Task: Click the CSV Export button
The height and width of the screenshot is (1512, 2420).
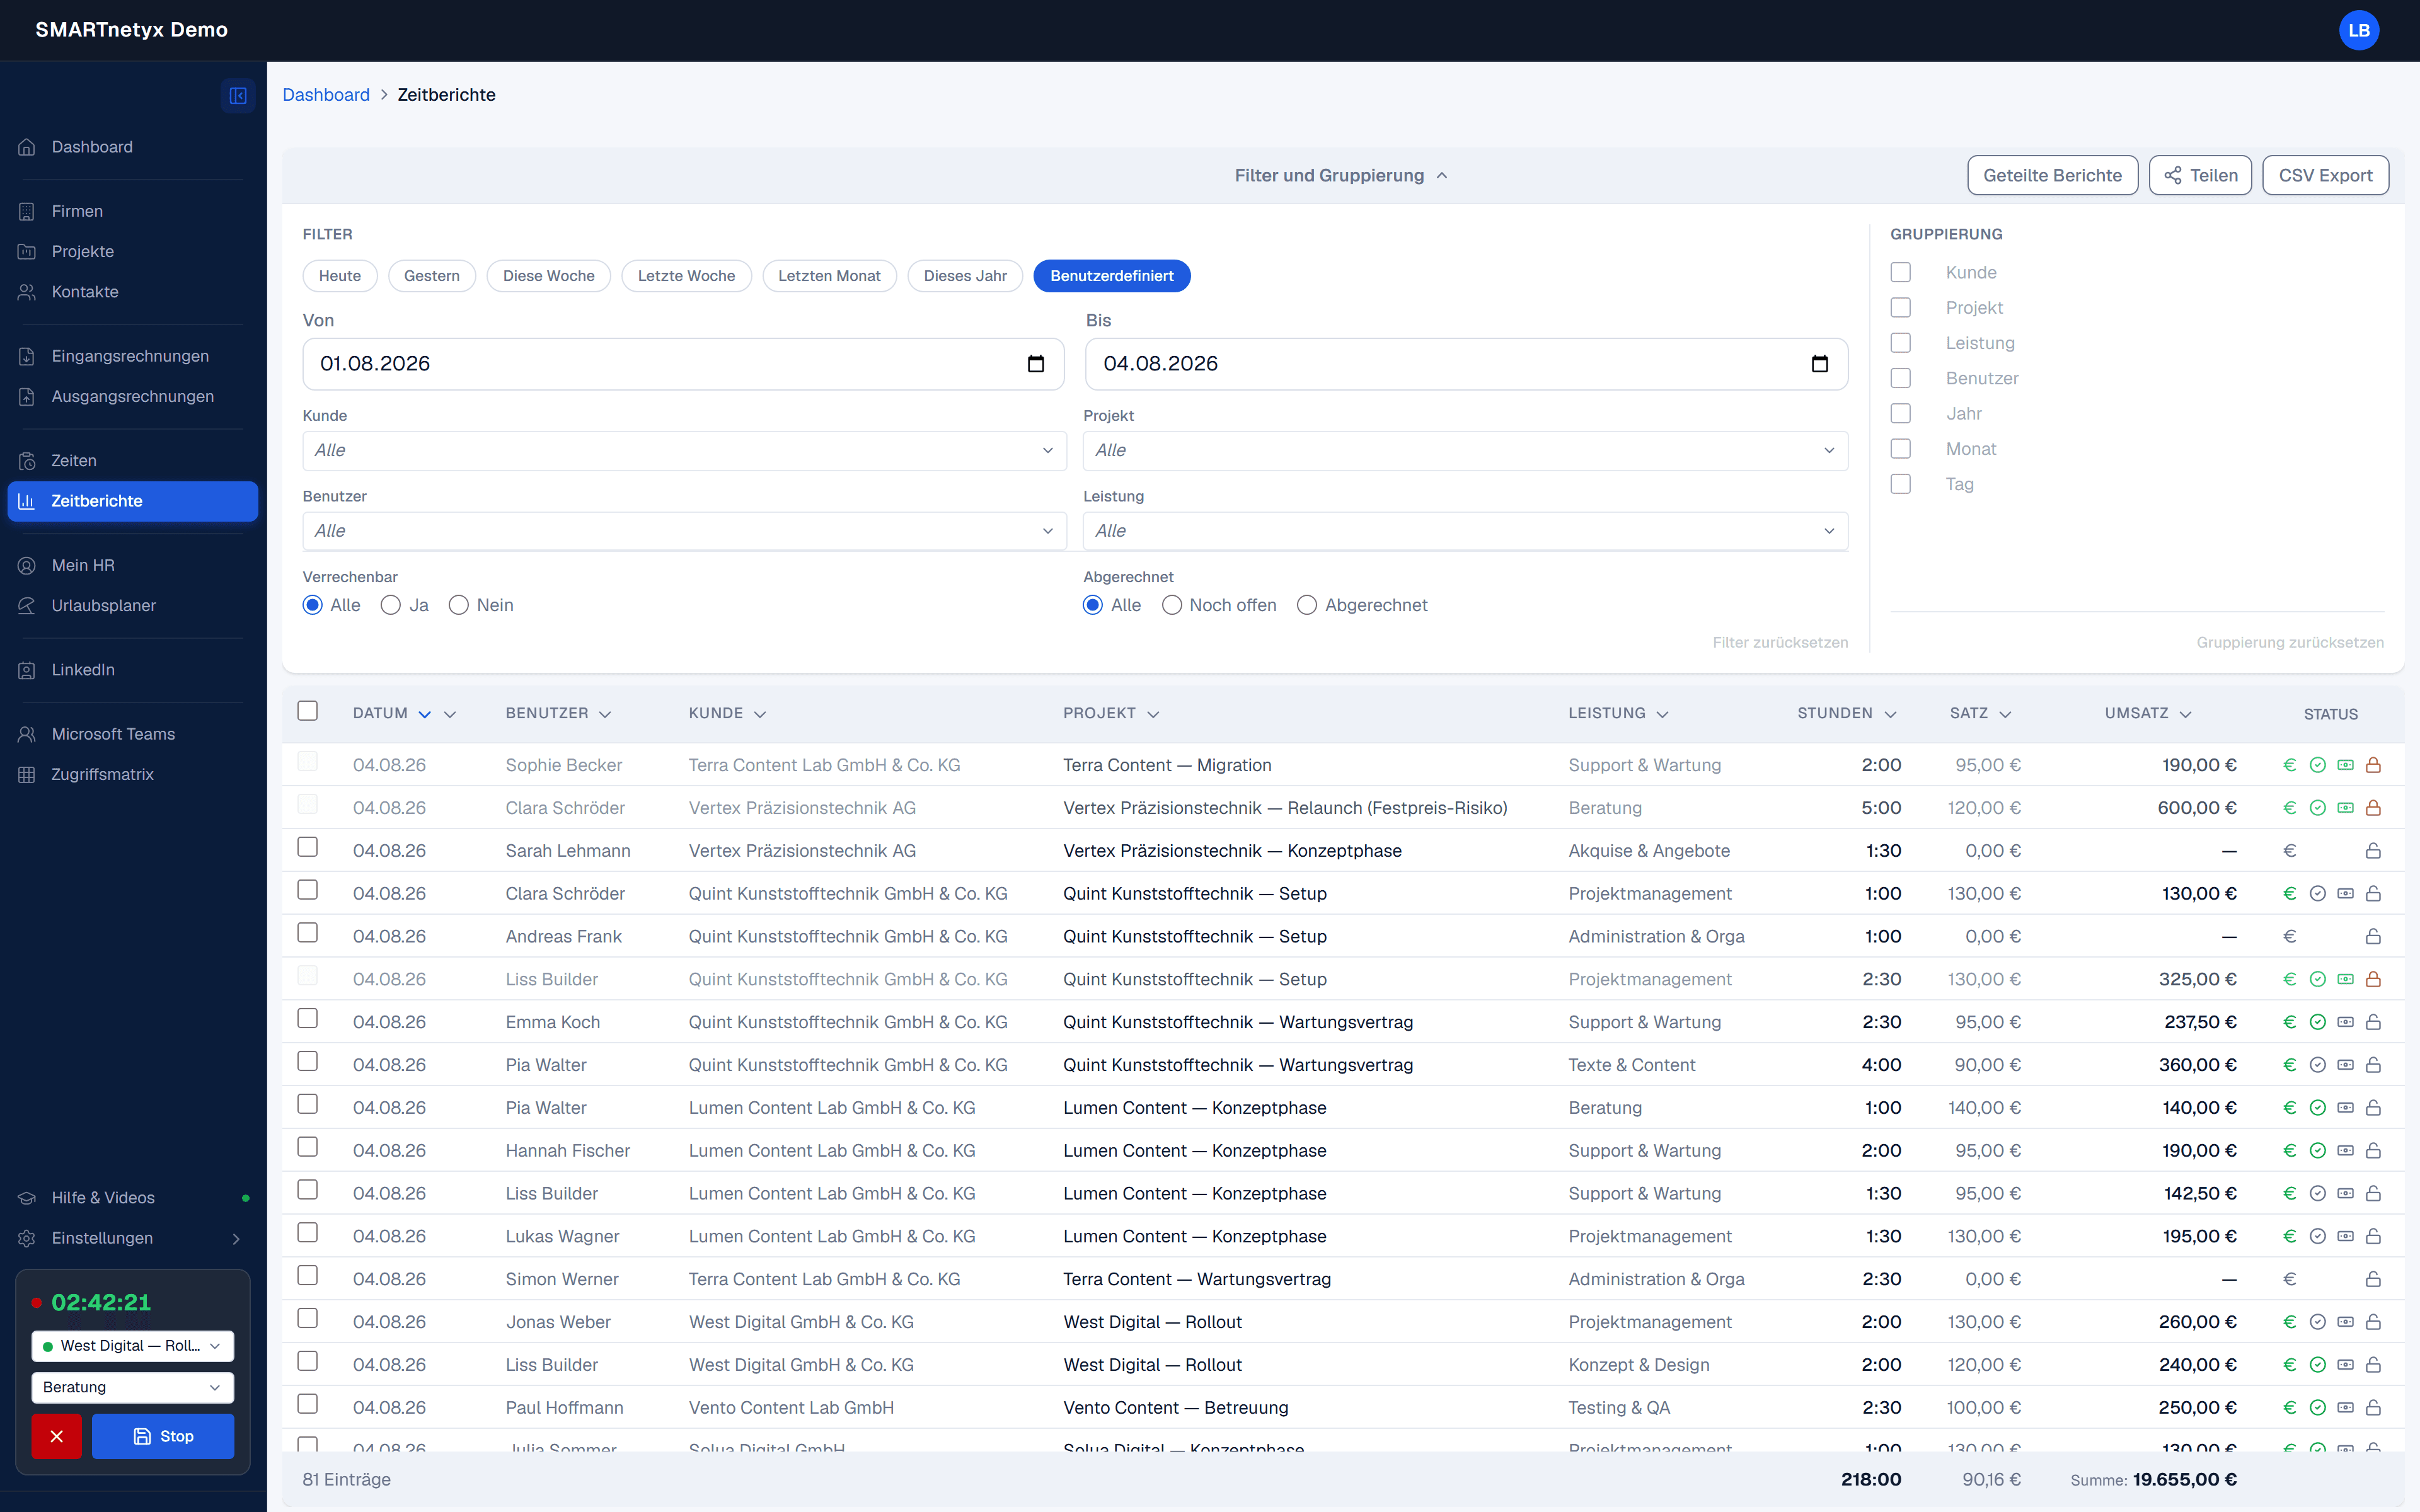Action: point(2325,176)
